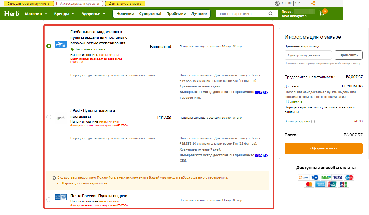Click the Изменить delivery link
This screenshot has height=215, width=369.
click(295, 101)
